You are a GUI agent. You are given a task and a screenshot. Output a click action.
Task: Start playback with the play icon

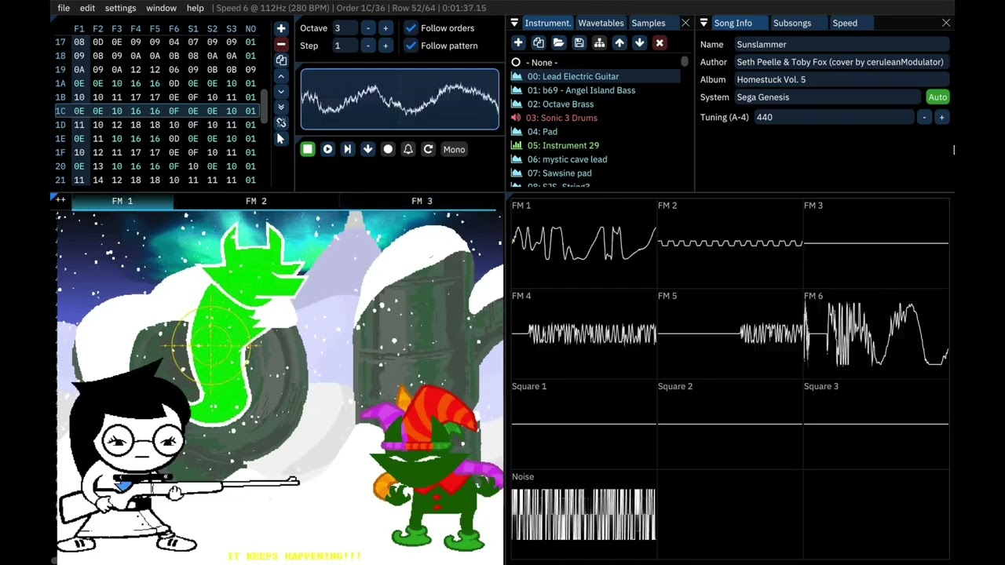[327, 149]
